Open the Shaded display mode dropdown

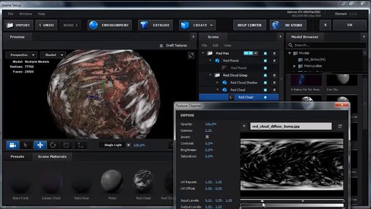click(53, 55)
